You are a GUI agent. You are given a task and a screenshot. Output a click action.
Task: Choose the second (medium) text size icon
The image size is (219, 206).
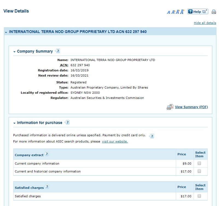coord(173,12)
